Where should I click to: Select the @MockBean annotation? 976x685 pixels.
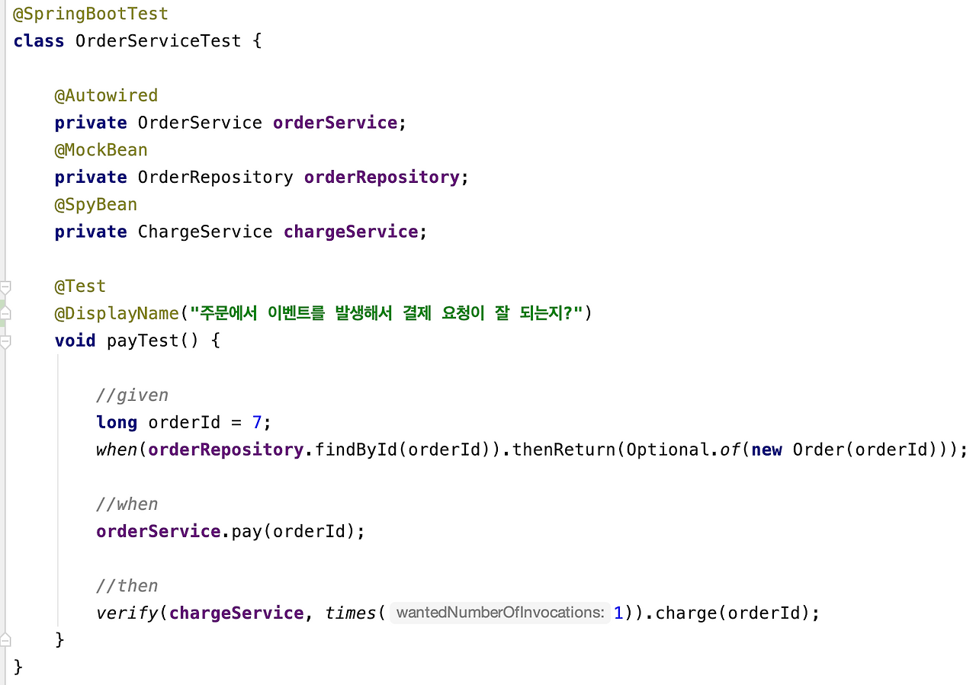click(x=101, y=150)
